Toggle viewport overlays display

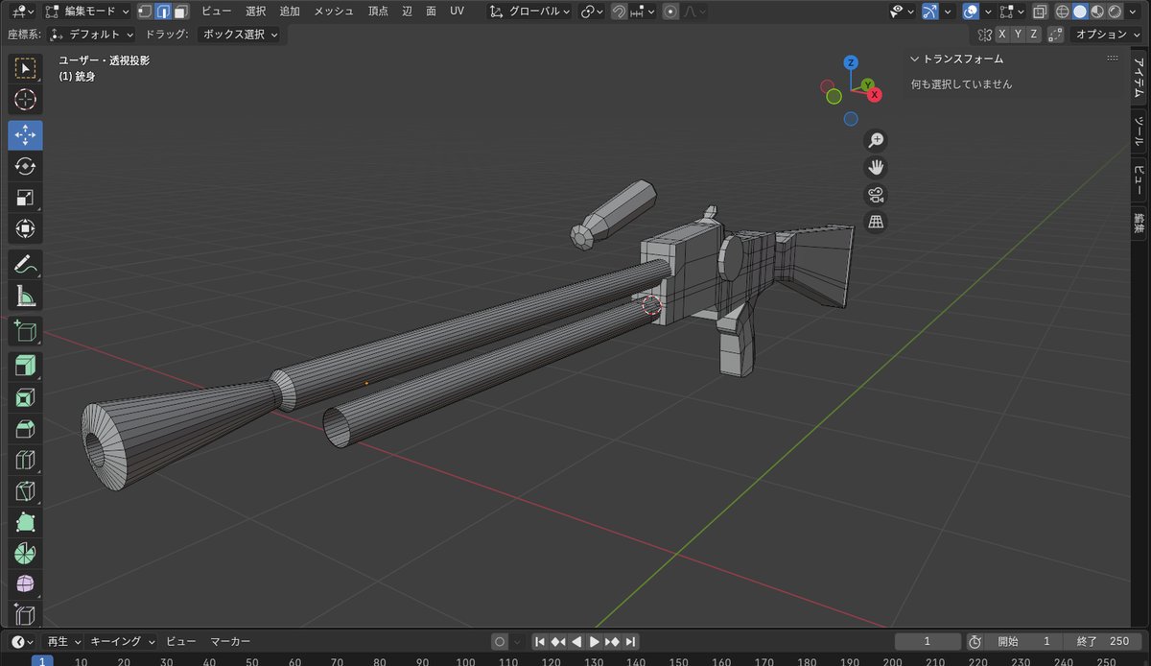point(971,12)
